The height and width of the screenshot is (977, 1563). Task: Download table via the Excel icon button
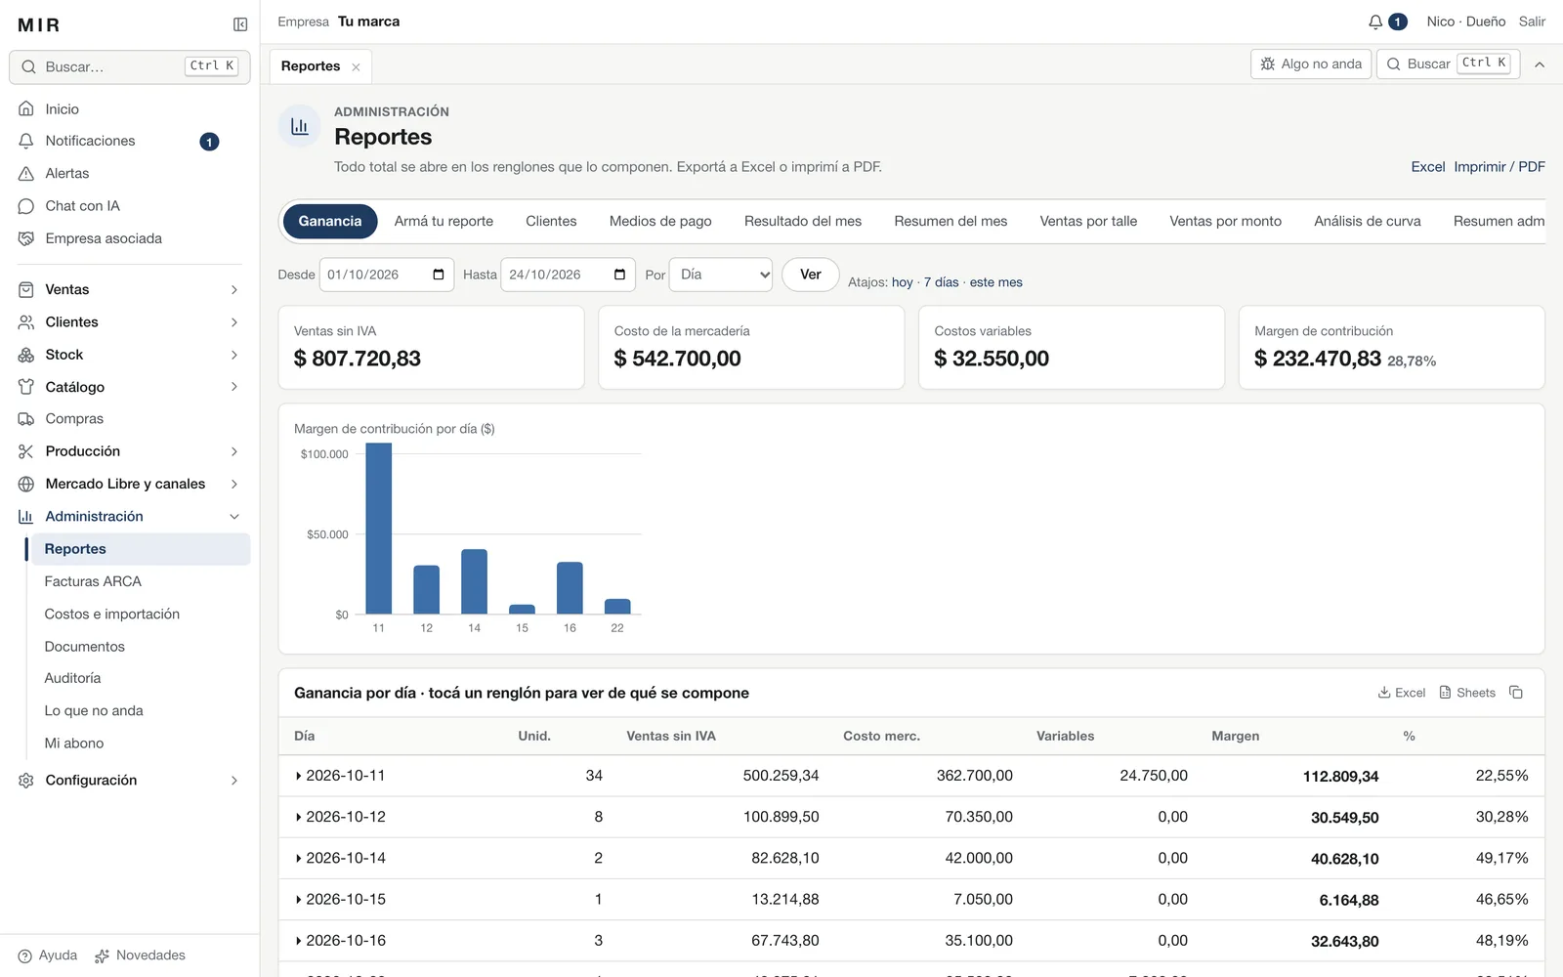[1402, 693]
